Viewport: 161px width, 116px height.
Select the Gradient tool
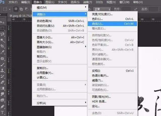2,88
